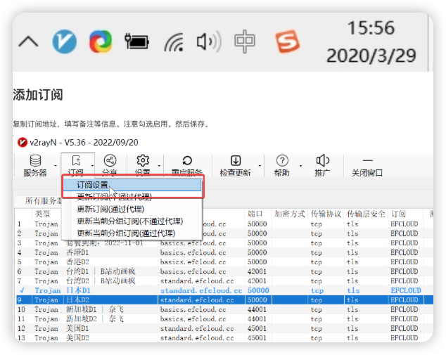
Task: Switch input language 中 indicator
Action: pos(245,41)
